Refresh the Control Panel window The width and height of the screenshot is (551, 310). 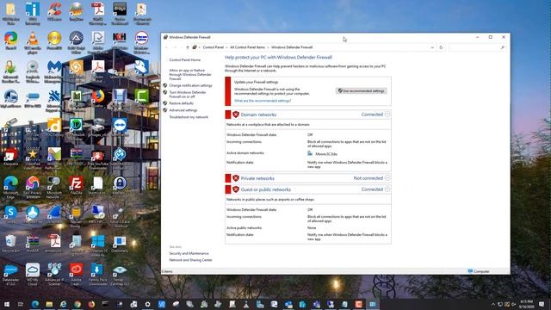[x=441, y=47]
